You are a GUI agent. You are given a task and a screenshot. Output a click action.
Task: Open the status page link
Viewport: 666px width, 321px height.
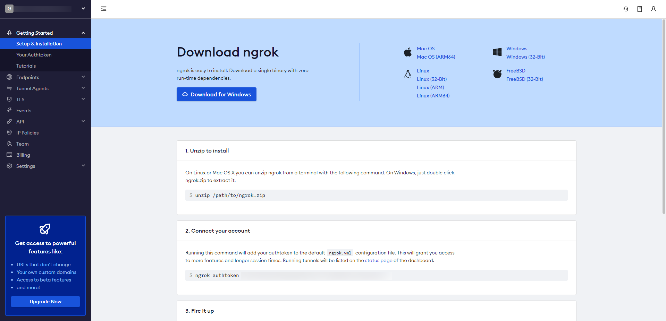tap(379, 260)
